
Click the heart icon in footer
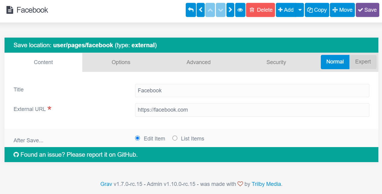[240, 184]
